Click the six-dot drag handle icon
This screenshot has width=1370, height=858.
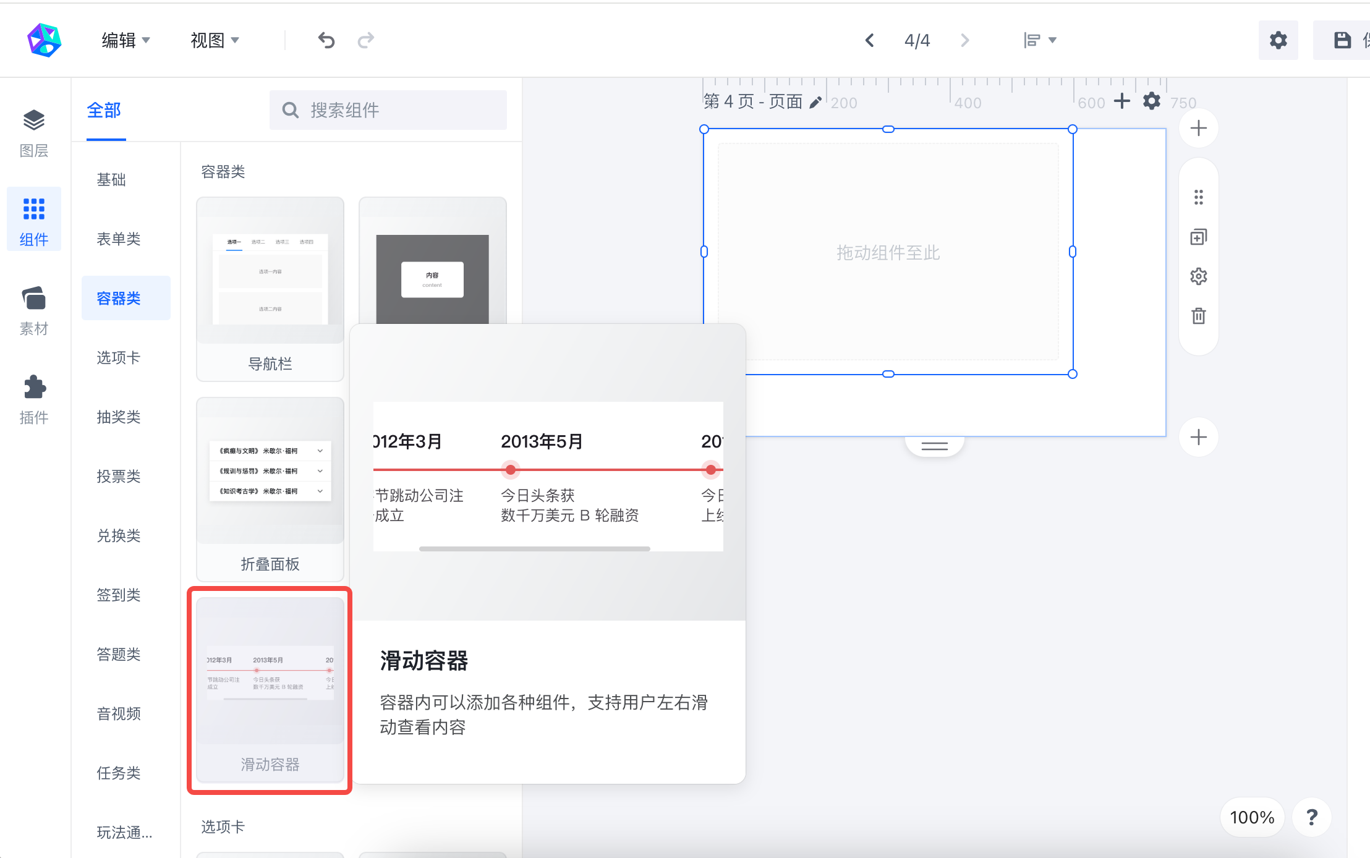1199,197
